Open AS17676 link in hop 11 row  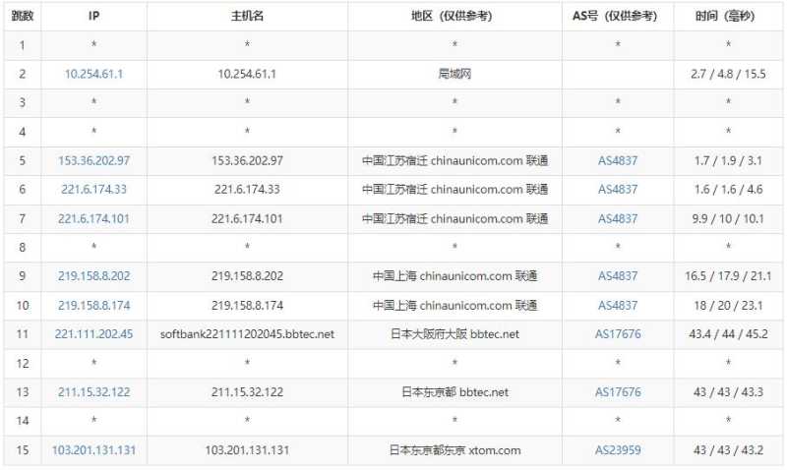(618, 334)
